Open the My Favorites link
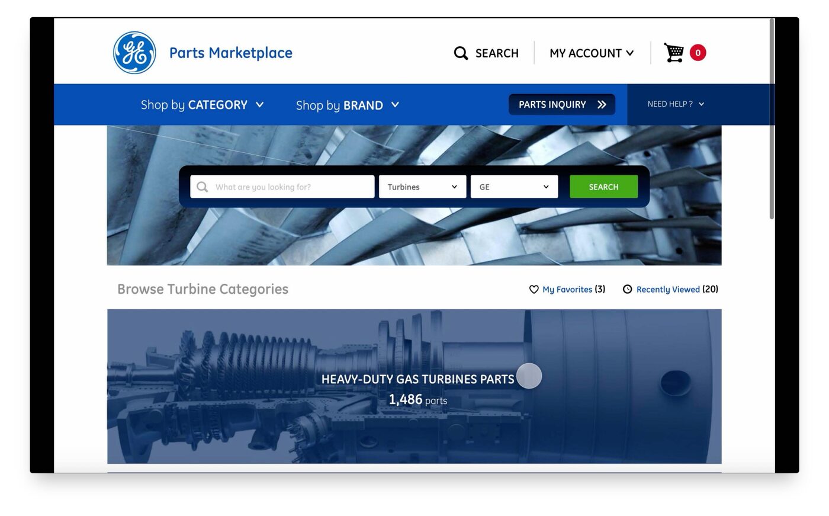 click(567, 289)
